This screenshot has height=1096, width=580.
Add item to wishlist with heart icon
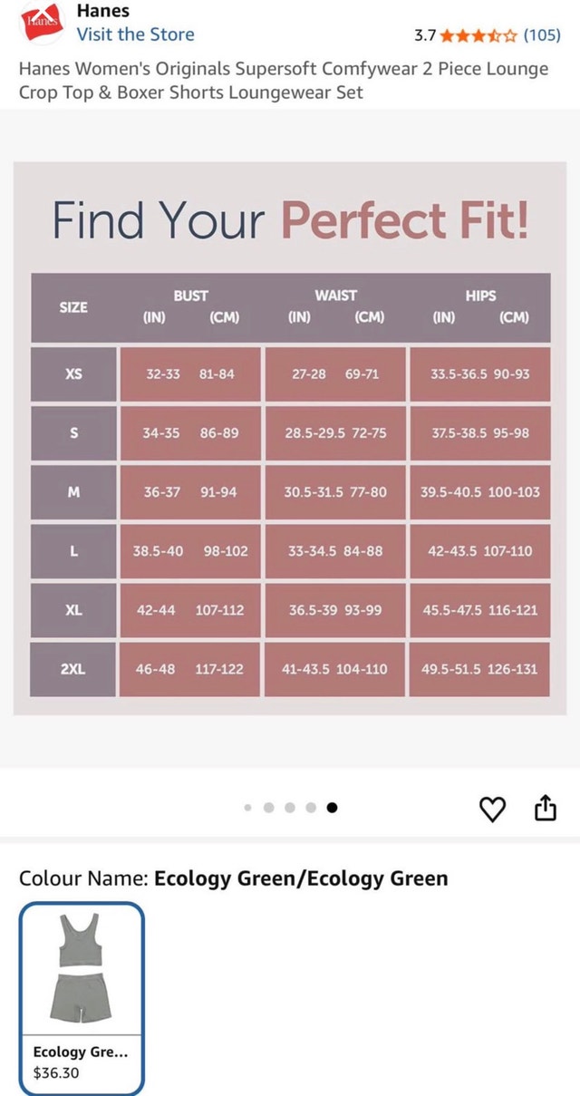(492, 808)
